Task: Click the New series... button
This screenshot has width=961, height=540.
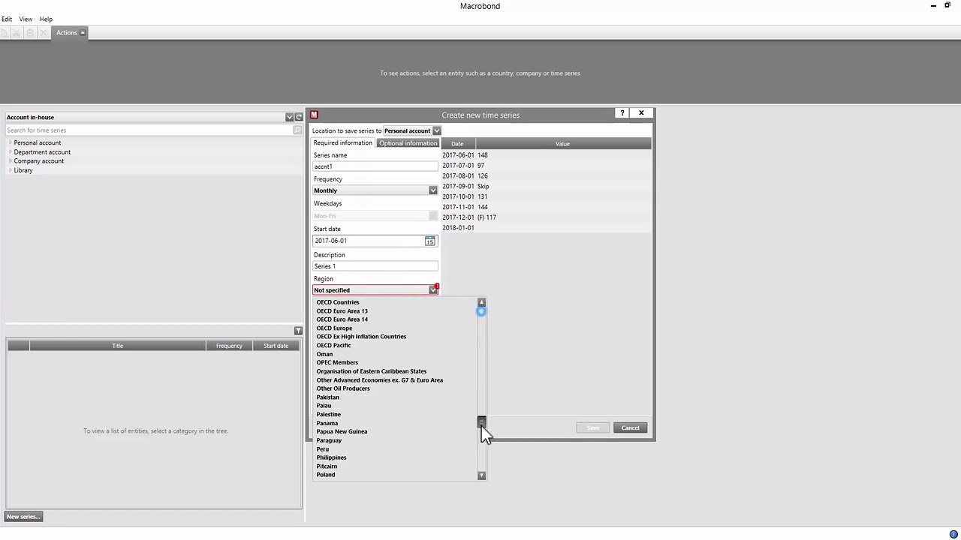Action: click(23, 517)
